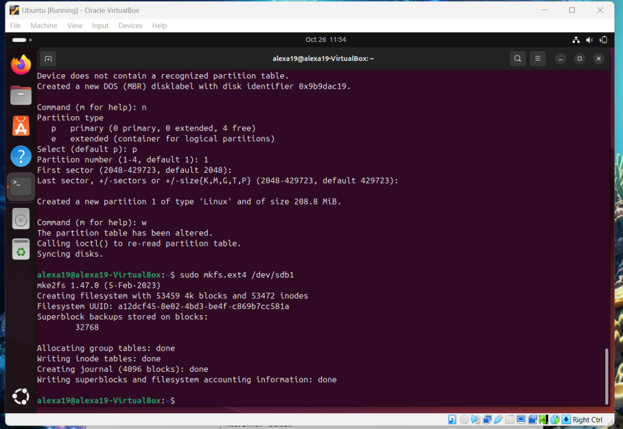Open the Trash icon in the dock
Viewport: 623px width, 429px height.
coord(21,249)
